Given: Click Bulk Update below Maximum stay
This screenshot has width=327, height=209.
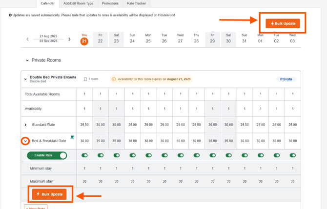Looking at the screenshot, I should (49, 194).
